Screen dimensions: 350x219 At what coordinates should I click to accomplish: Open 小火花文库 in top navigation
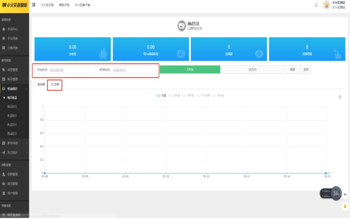(x=47, y=5)
